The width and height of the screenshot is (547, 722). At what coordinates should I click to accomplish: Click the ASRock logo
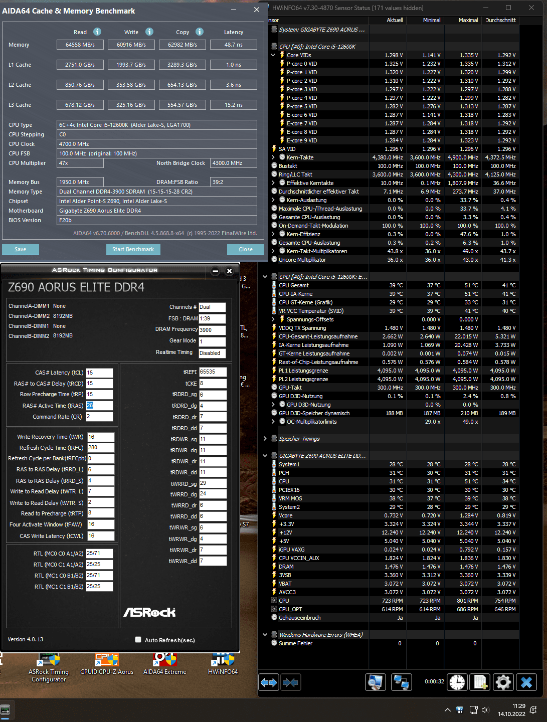[149, 612]
